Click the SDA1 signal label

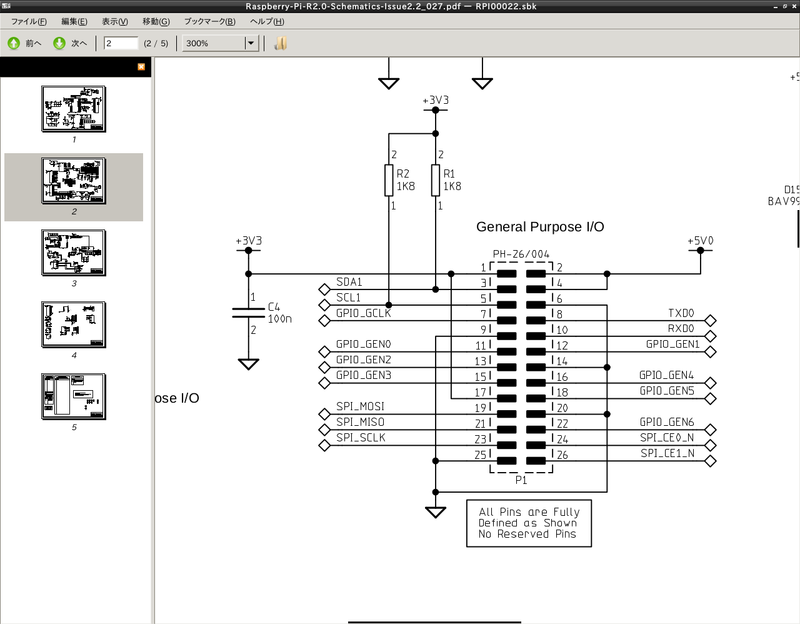(349, 282)
